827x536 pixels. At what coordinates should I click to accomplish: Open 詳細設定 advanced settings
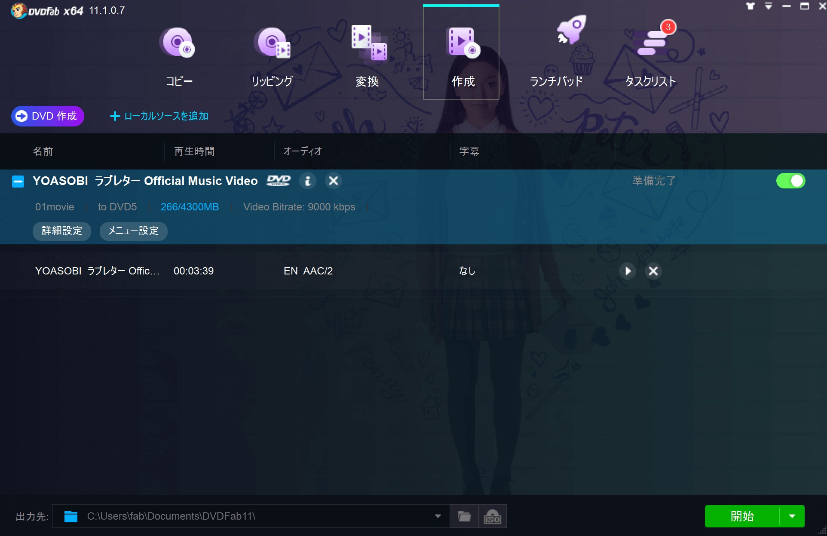click(x=62, y=231)
